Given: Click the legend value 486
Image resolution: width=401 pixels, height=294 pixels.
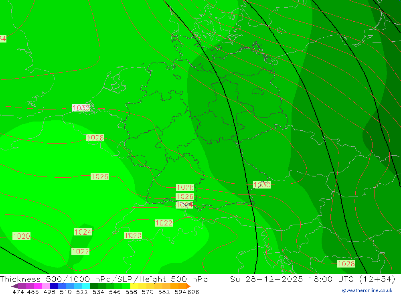Looking at the screenshot, I should coord(33,292).
